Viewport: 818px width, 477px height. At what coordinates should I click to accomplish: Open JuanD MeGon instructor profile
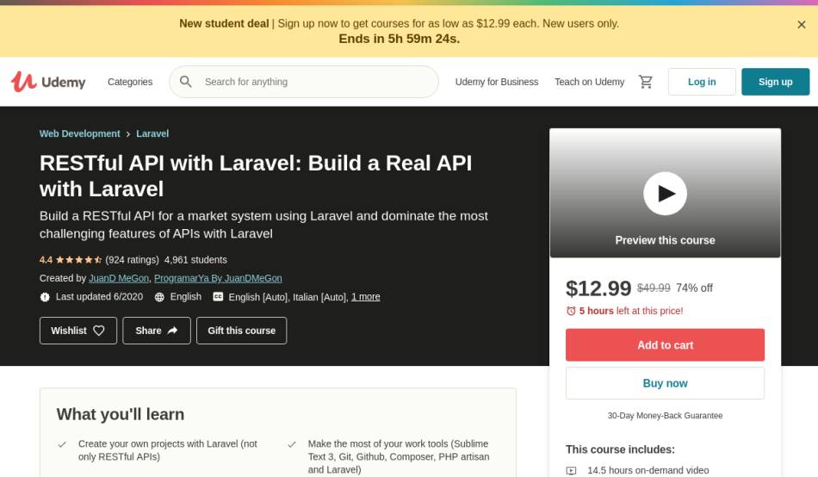(119, 278)
